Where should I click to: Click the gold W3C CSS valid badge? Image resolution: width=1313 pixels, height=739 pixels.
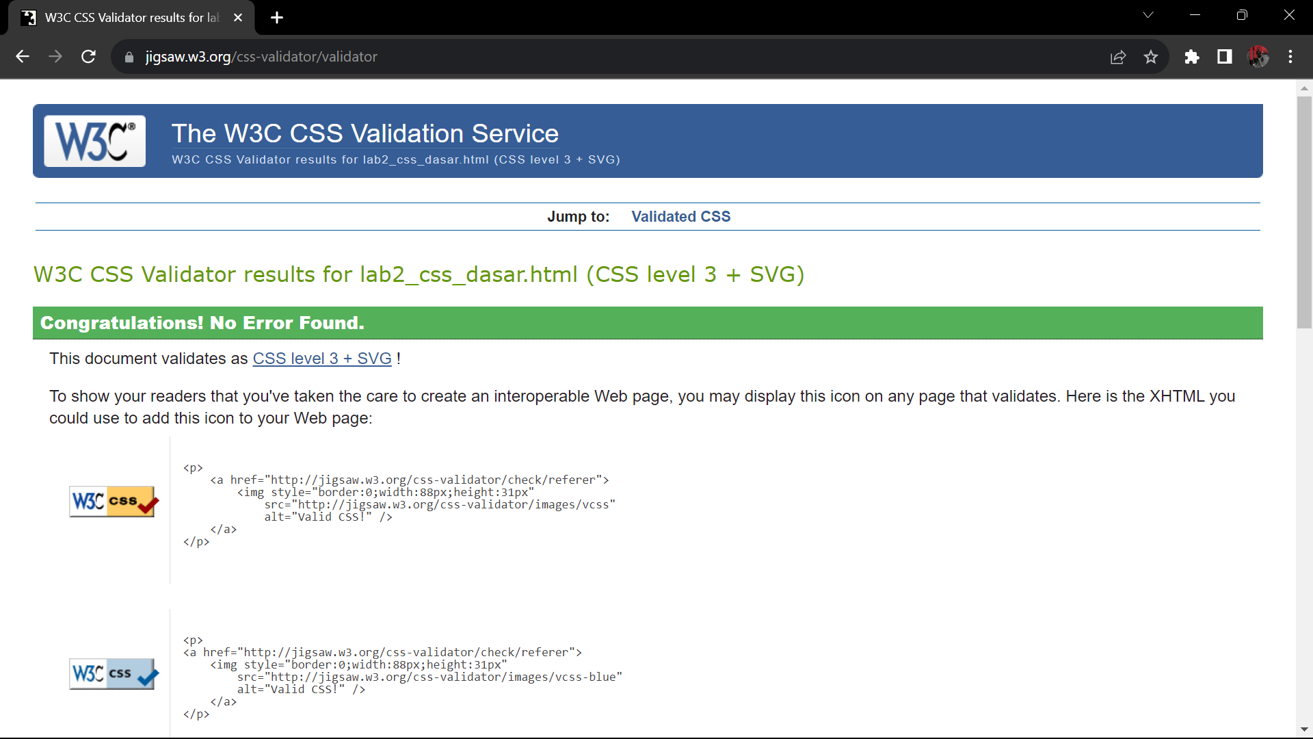click(x=114, y=502)
